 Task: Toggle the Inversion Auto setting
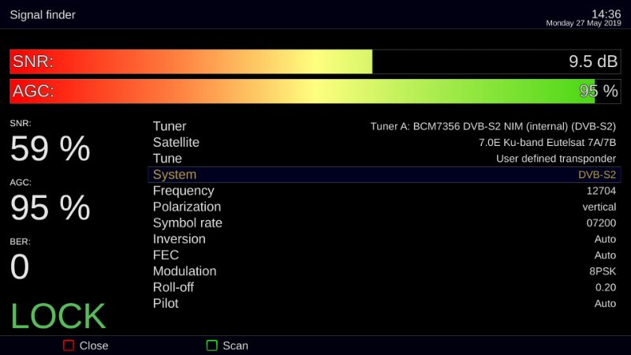click(605, 239)
